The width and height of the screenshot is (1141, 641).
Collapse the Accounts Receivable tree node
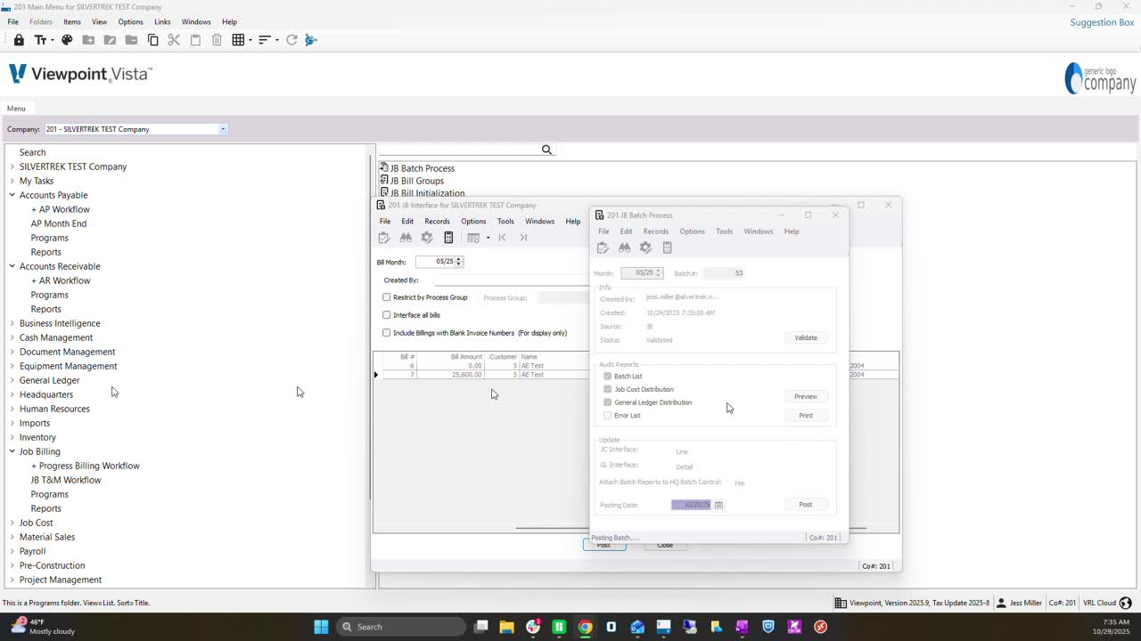pyautogui.click(x=12, y=266)
